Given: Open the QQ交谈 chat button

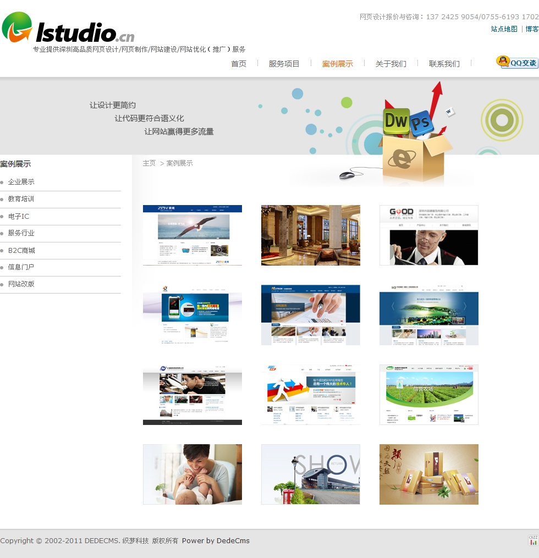Looking at the screenshot, I should pos(517,62).
